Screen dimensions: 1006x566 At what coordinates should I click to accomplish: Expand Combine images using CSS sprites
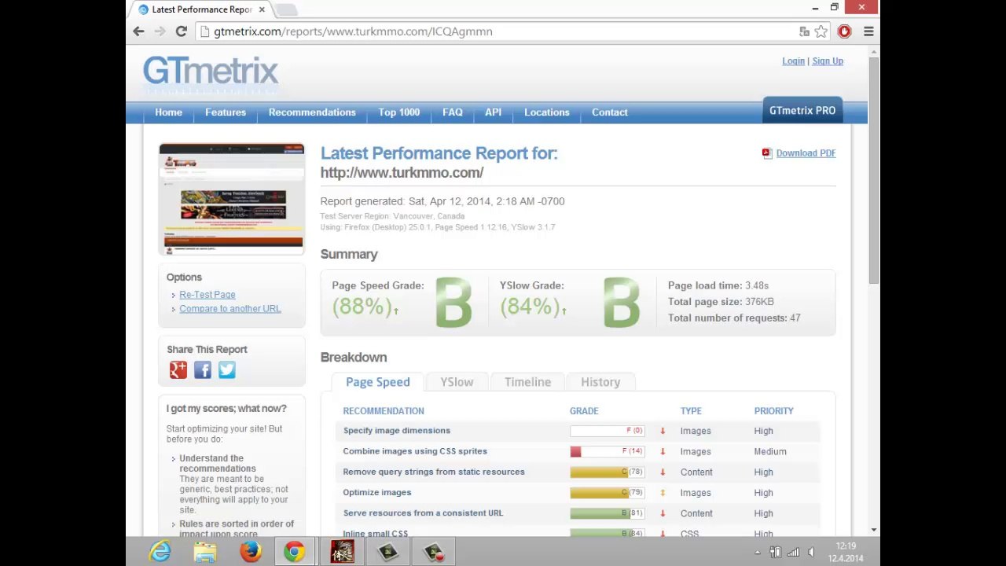point(415,451)
